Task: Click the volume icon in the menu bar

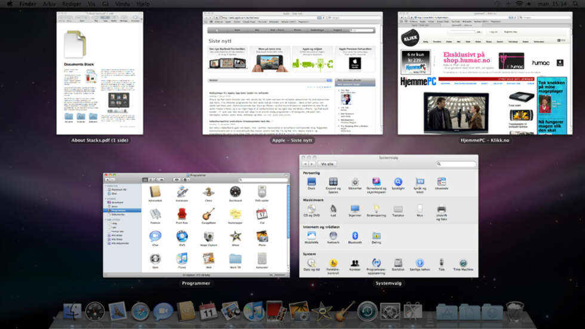Action: (529, 4)
